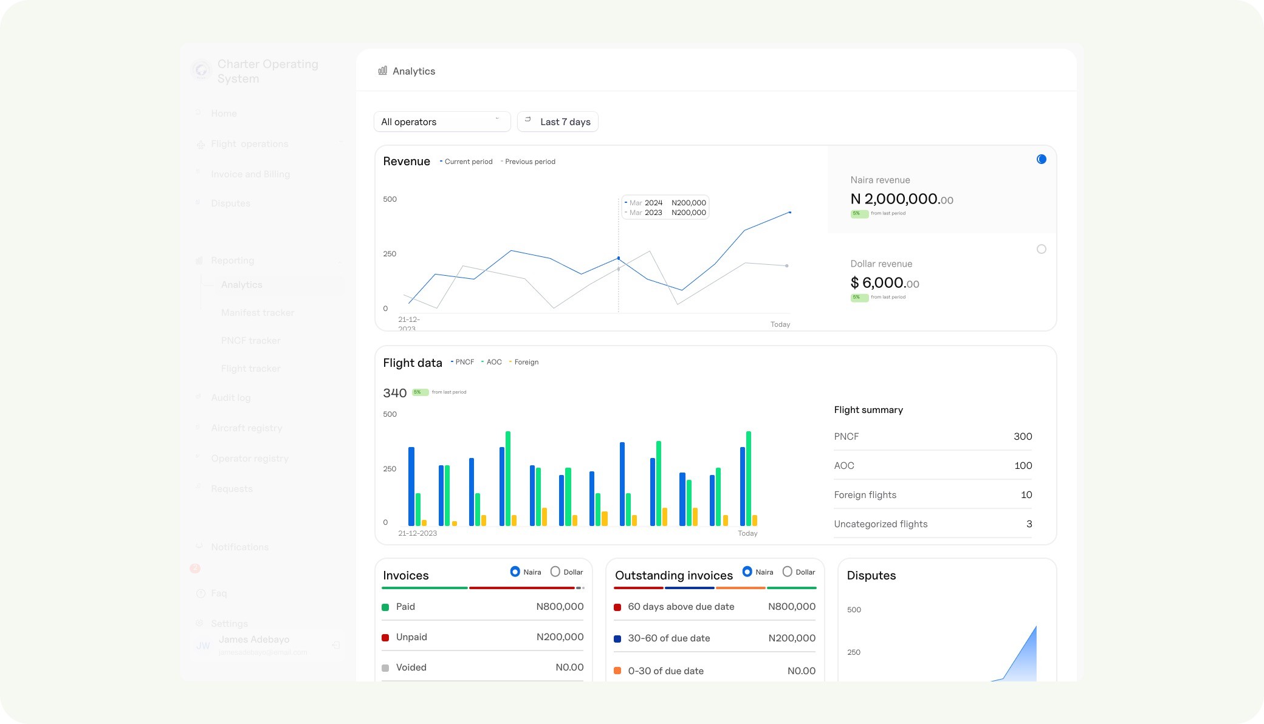Viewport: 1264px width, 724px height.
Task: Go to Invoice and Billing
Action: pyautogui.click(x=250, y=174)
